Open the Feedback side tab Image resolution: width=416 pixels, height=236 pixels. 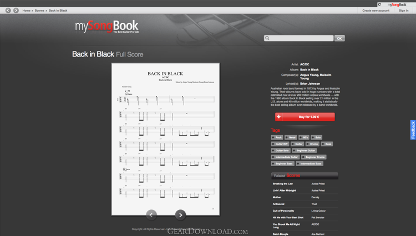pyautogui.click(x=413, y=130)
